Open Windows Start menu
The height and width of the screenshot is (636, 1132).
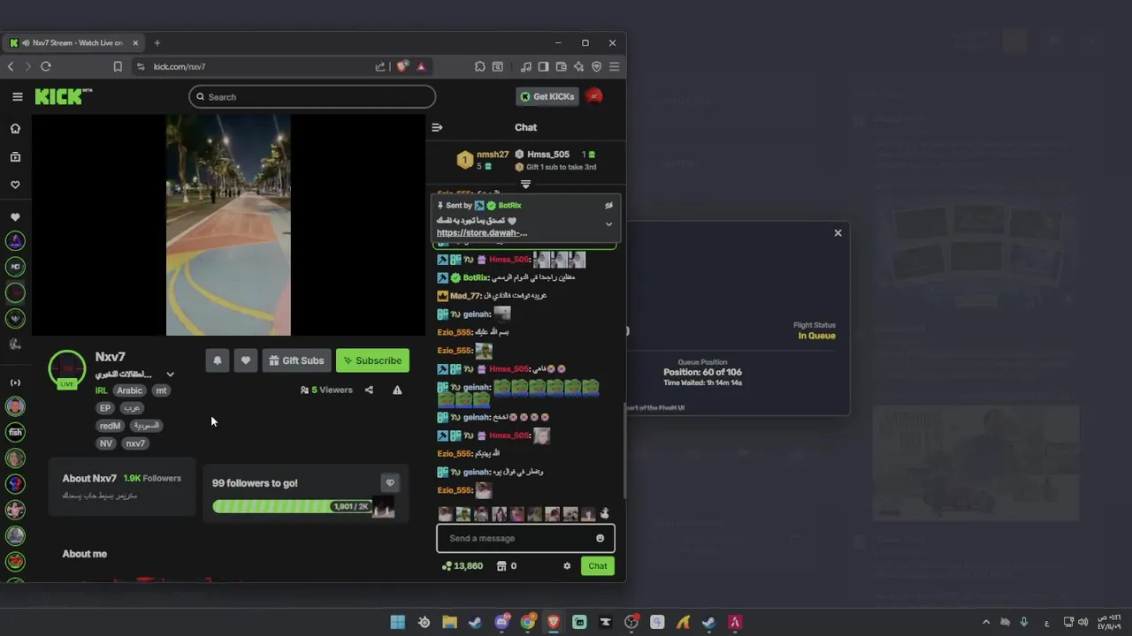coord(398,622)
